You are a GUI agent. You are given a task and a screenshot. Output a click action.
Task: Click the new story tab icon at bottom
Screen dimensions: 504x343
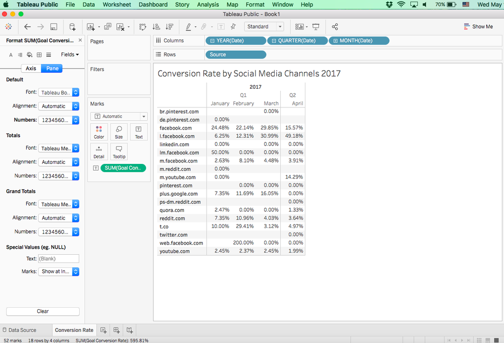click(130, 330)
